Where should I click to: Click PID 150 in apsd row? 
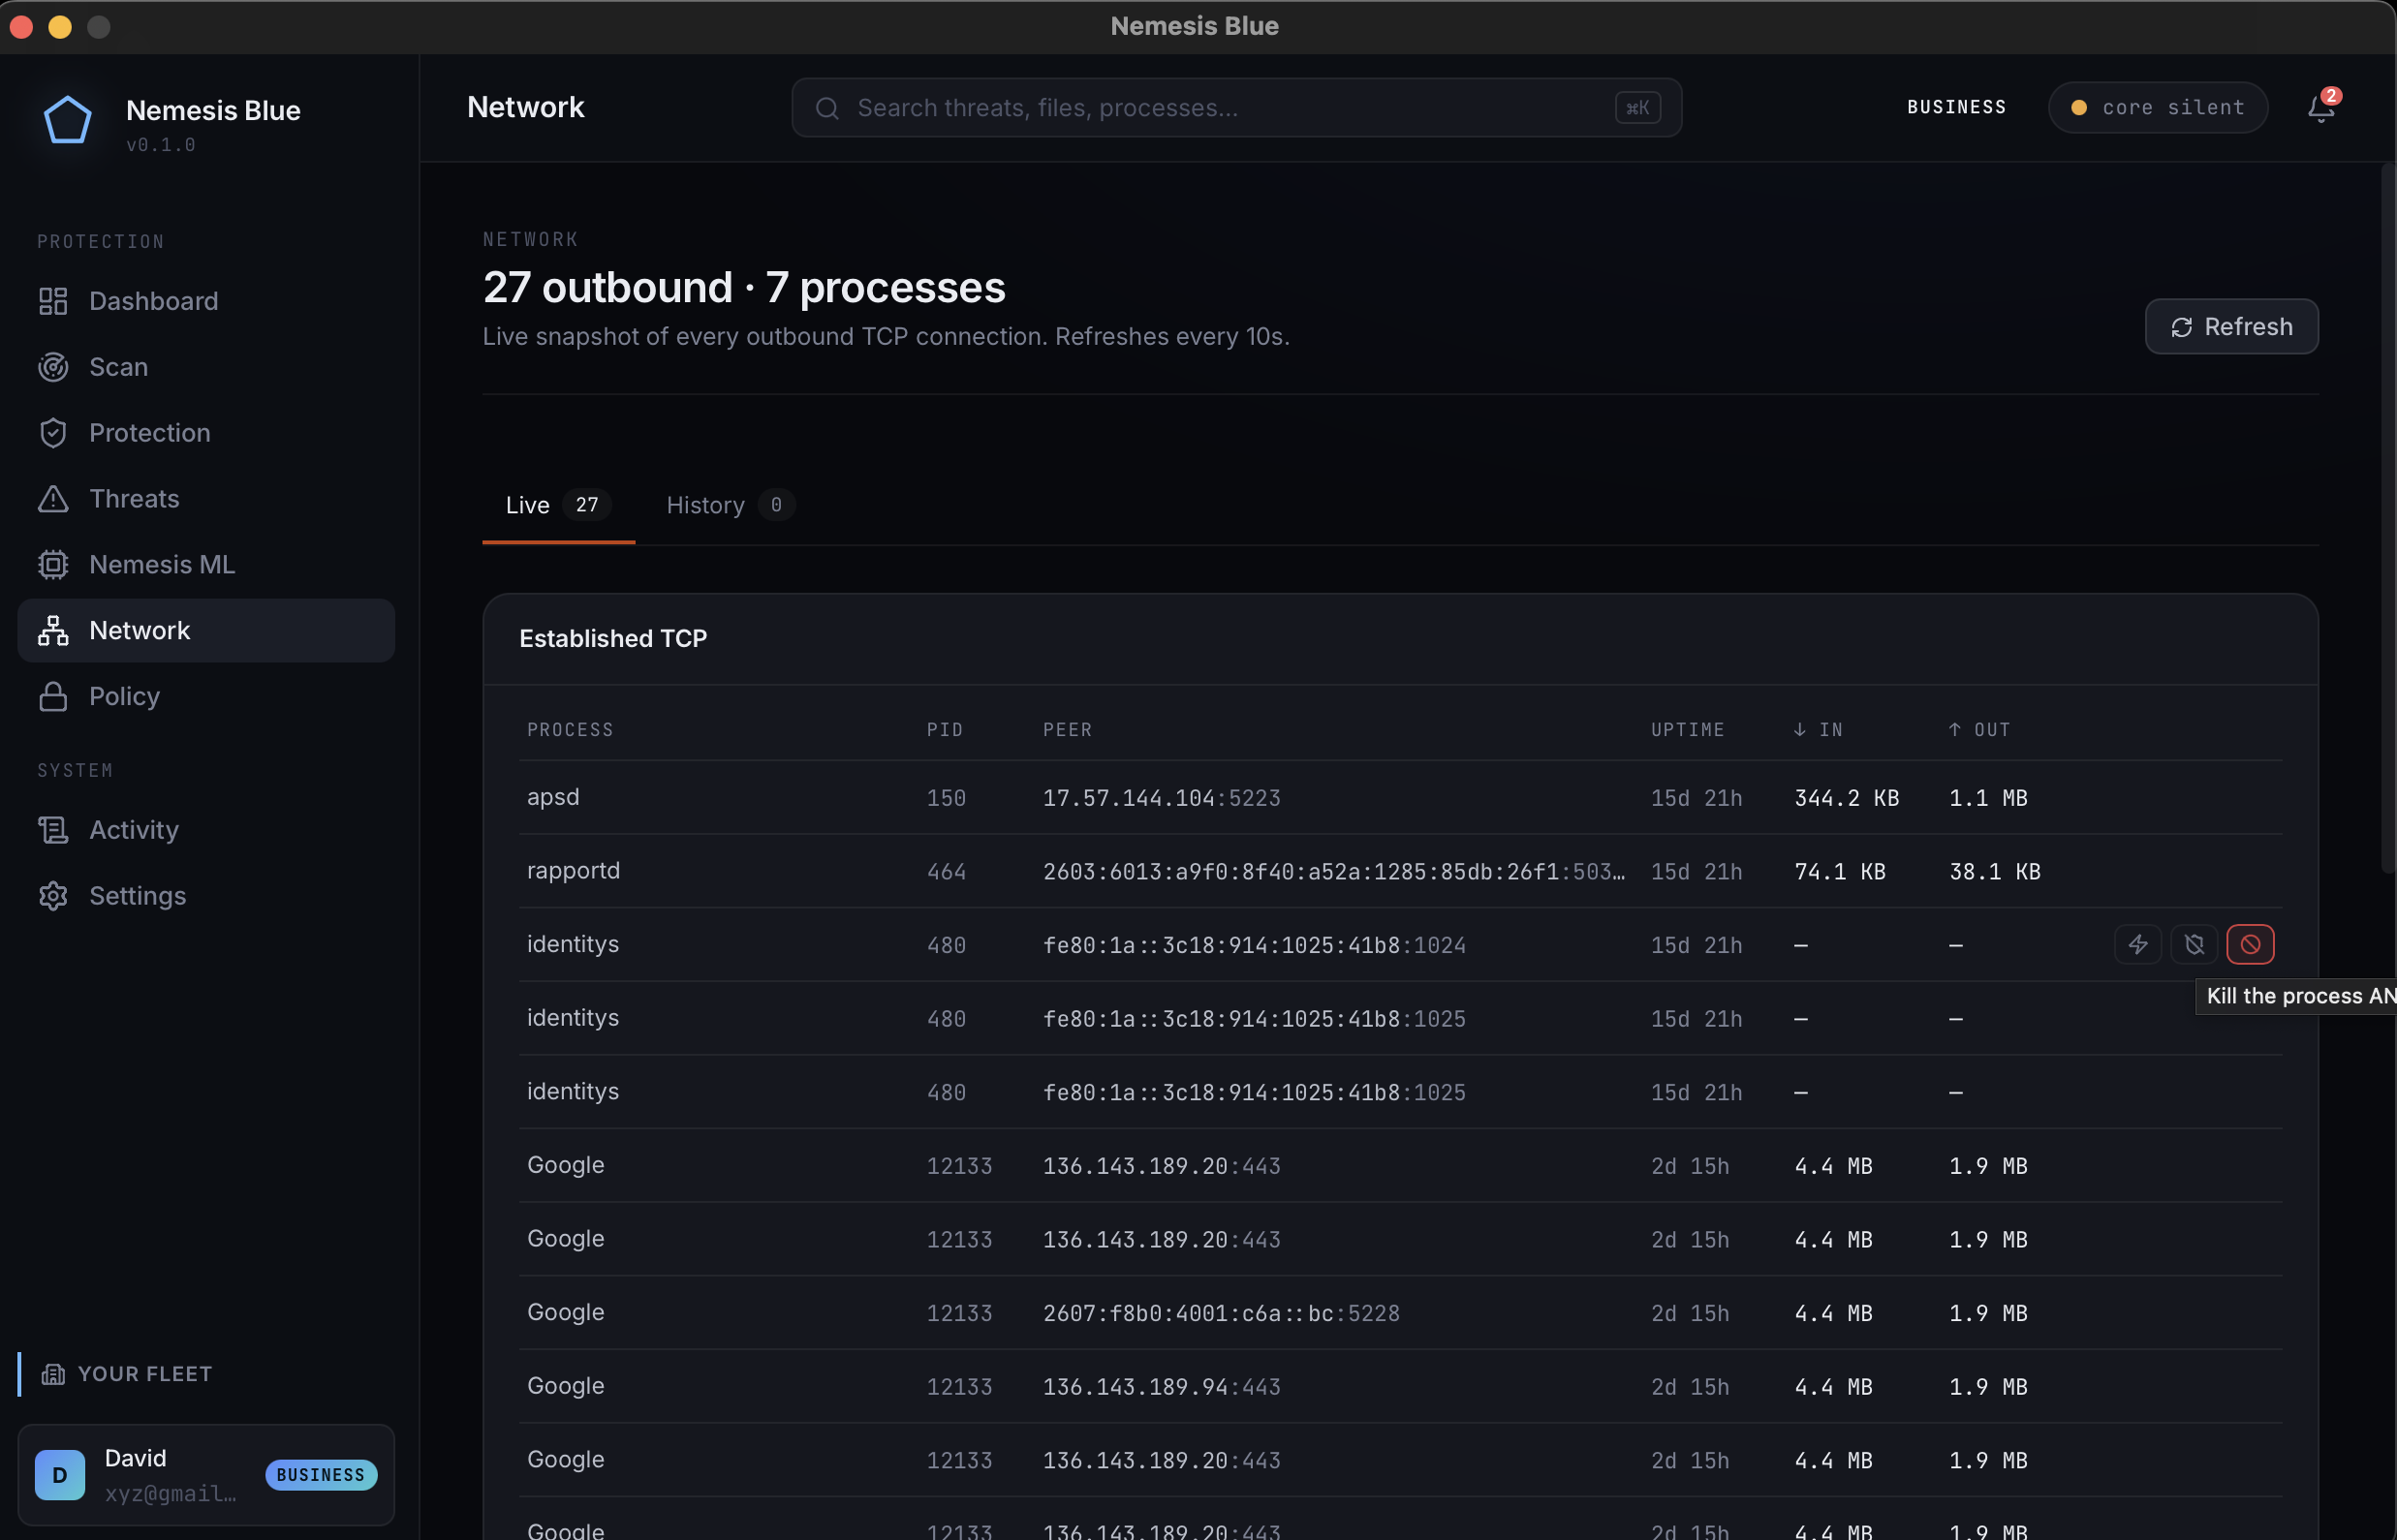pos(947,798)
